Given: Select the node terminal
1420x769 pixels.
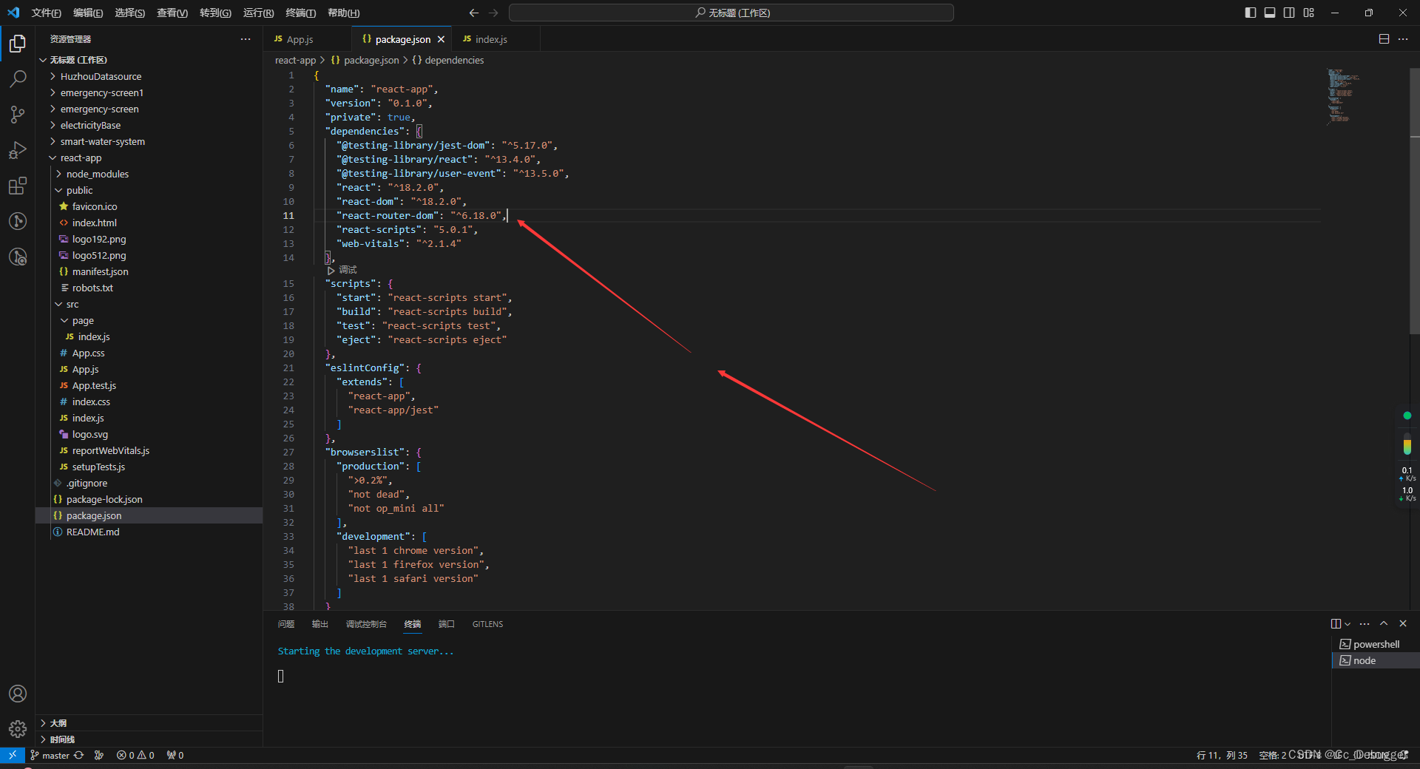Looking at the screenshot, I should [x=1376, y=660].
